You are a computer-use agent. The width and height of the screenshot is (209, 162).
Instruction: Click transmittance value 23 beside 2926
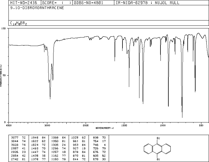pos(24,152)
